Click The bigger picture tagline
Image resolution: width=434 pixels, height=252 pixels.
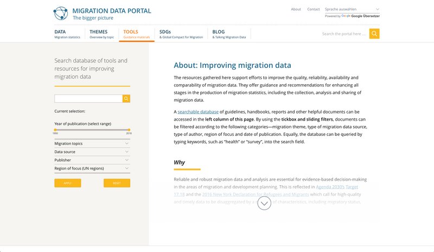93,18
